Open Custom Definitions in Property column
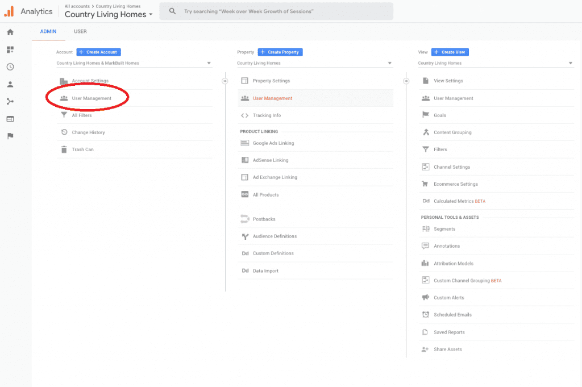 315,253
